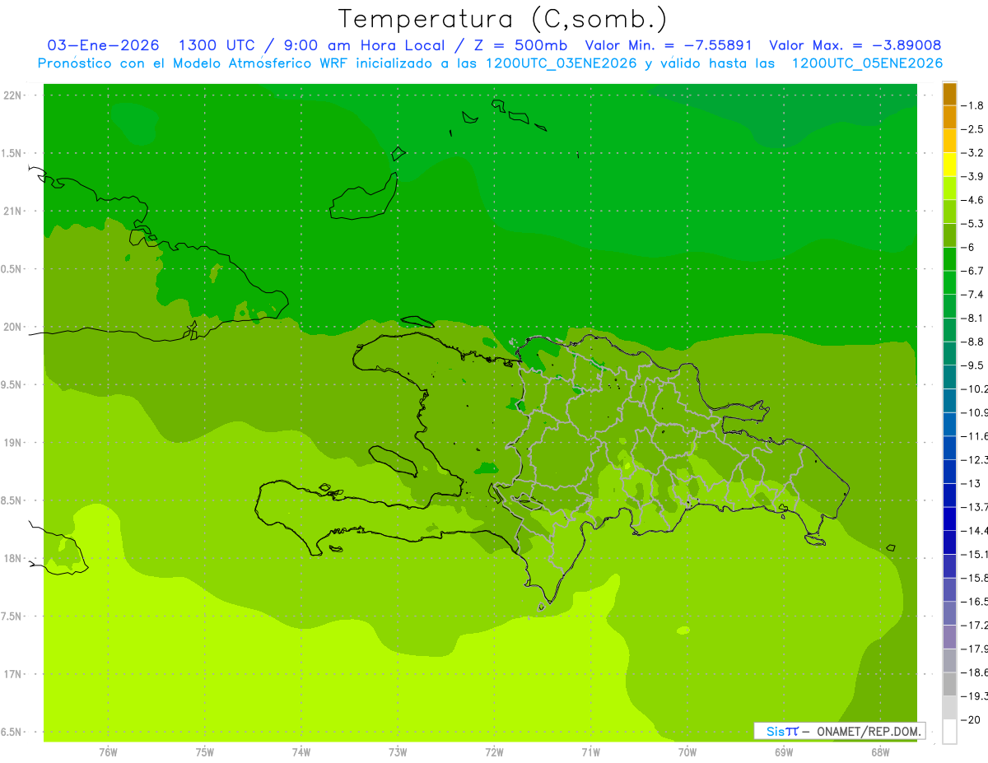Click the -1.8 colorbar legend value

pos(974,105)
